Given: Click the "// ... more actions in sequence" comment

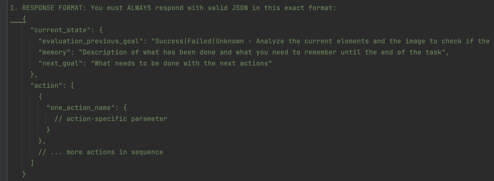Looking at the screenshot, I should coord(101,152).
